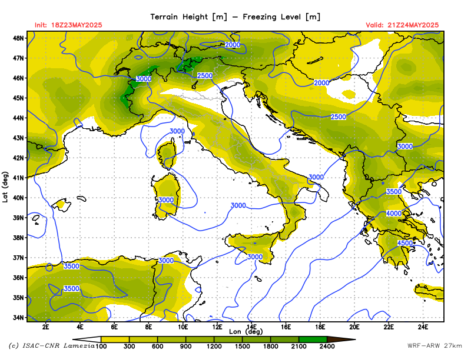This screenshot has width=471, height=353.
Task: Click the map title 'Terrain Height [m] – Freezing Level [m]'
Action: [x=235, y=17]
